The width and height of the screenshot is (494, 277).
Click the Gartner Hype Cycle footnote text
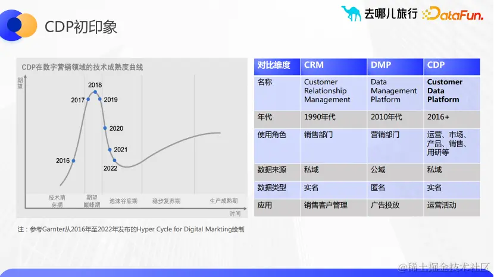pos(131,229)
